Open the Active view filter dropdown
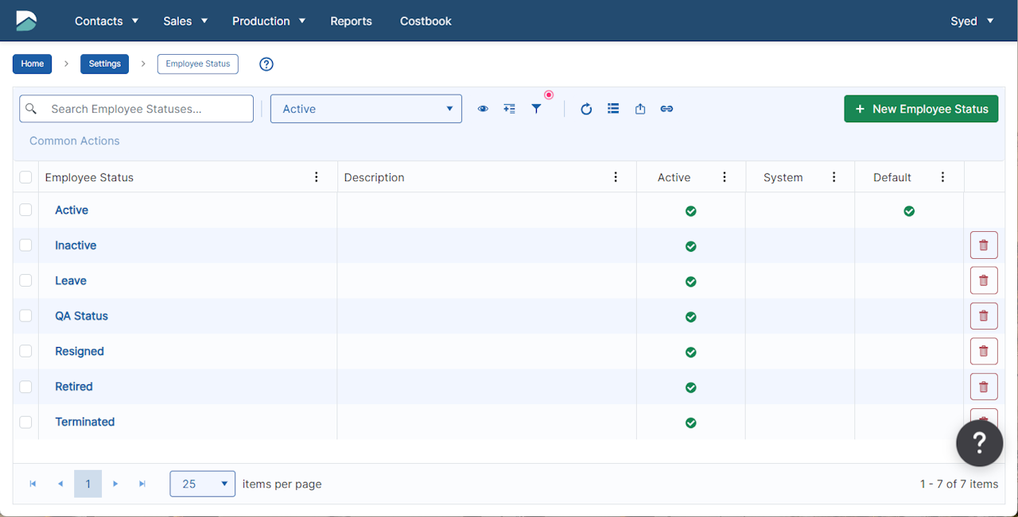 click(366, 109)
